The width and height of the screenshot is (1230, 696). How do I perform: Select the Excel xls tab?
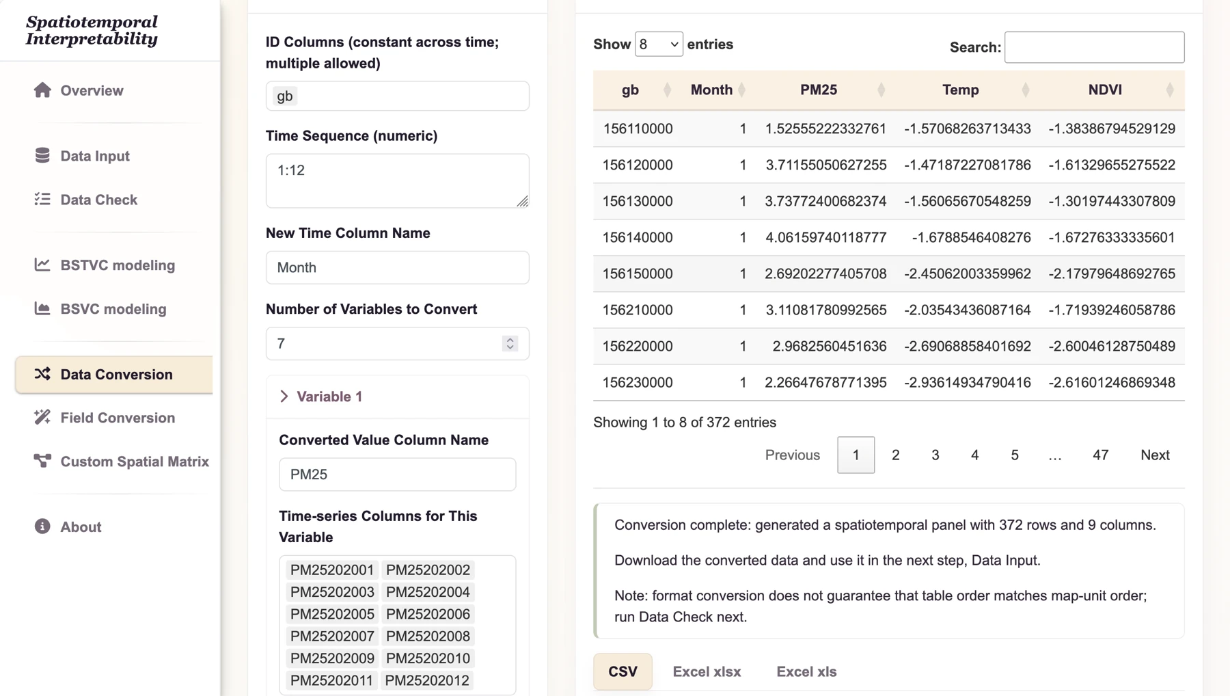pyautogui.click(x=806, y=671)
